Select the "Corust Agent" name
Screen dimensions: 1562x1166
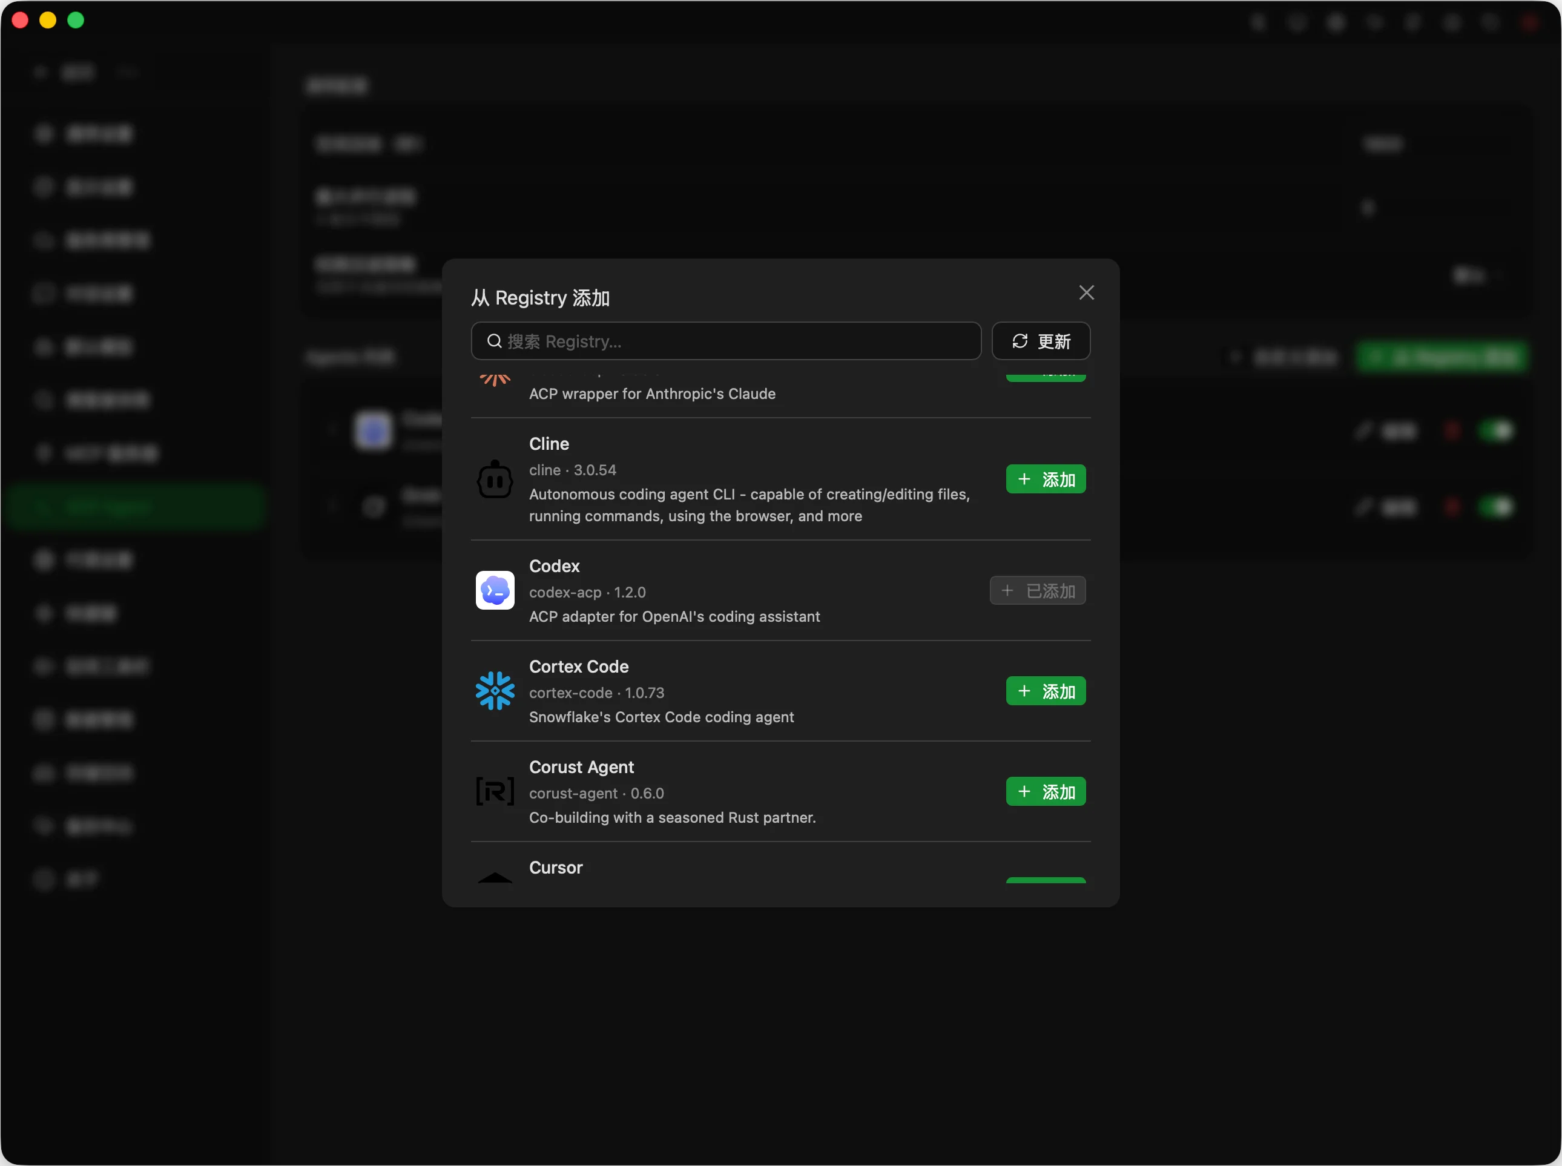582,767
